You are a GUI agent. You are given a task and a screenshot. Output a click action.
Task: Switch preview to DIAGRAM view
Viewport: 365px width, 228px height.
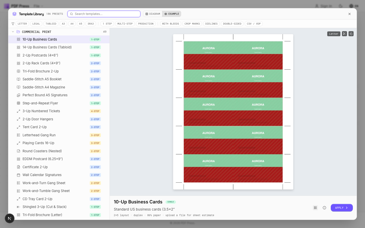[153, 14]
